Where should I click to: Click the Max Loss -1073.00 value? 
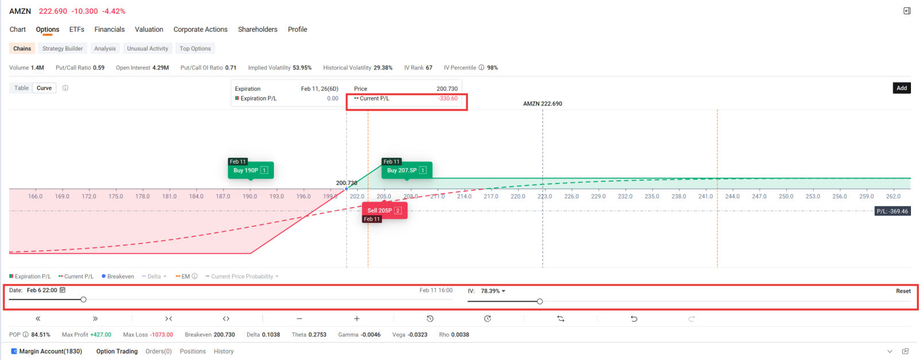(x=162, y=335)
